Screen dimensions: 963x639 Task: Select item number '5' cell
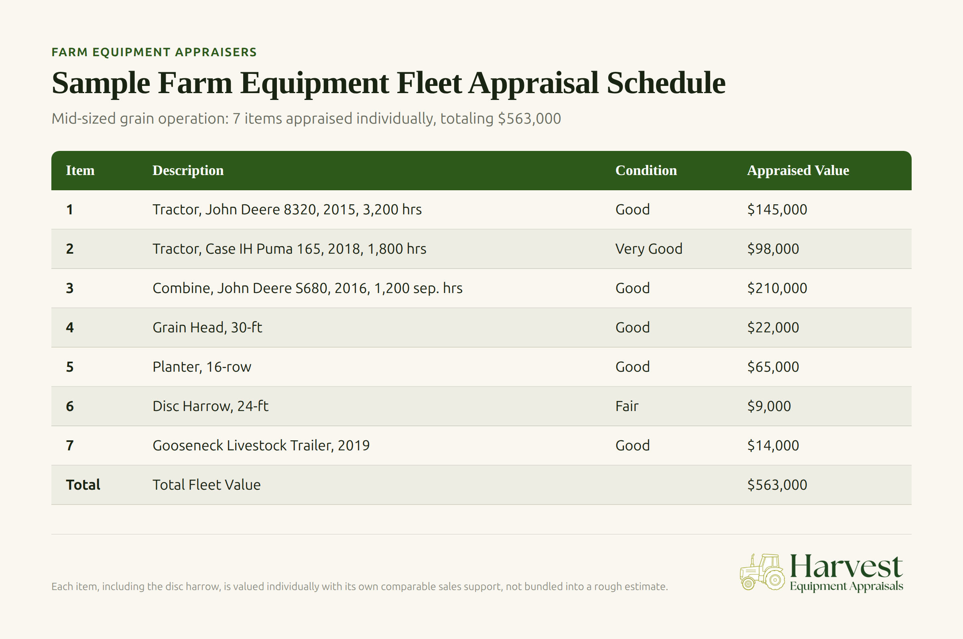click(x=70, y=367)
